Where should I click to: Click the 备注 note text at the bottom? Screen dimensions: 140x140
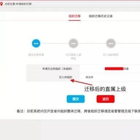point(78,111)
